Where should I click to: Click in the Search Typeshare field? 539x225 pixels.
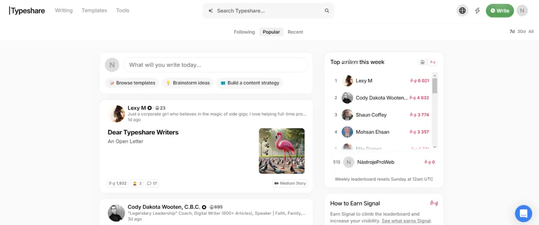click(268, 11)
